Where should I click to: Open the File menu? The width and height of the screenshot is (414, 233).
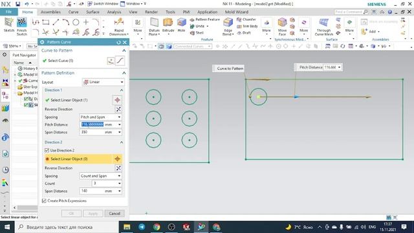click(x=8, y=12)
